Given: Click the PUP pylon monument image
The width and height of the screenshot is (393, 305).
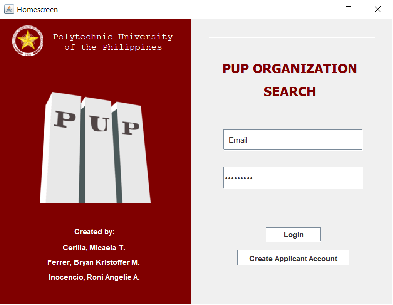Looking at the screenshot, I should pyautogui.click(x=95, y=148).
